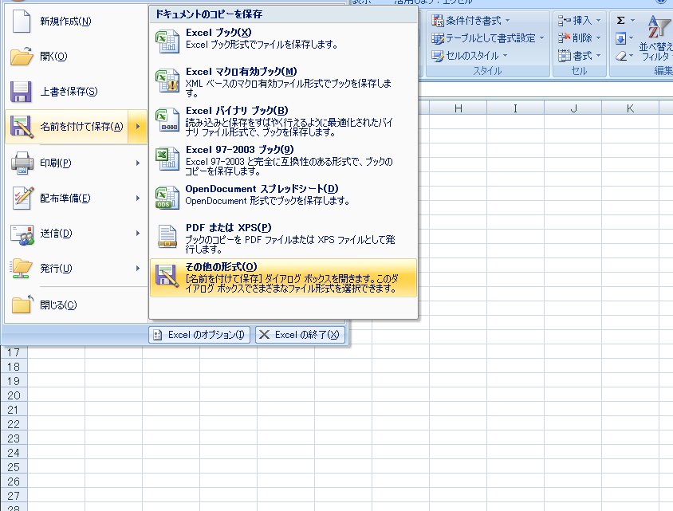Choose Excel 97-2003 ブック(9) option
Screen dimensions: 673x511
coord(283,159)
